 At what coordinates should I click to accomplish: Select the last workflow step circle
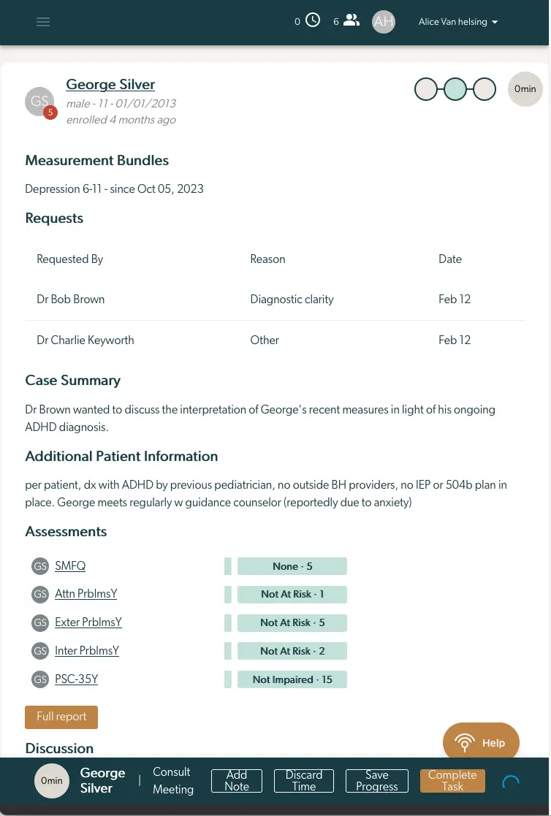click(x=484, y=88)
